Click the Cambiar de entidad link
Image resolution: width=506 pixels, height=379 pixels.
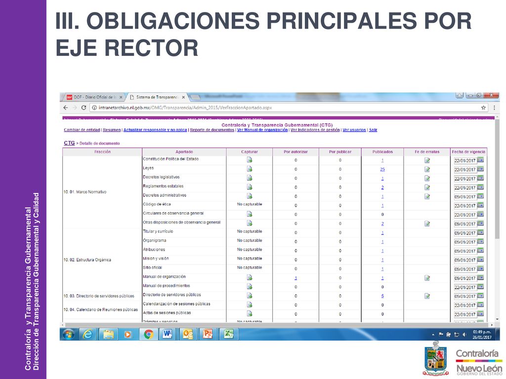[x=82, y=130]
